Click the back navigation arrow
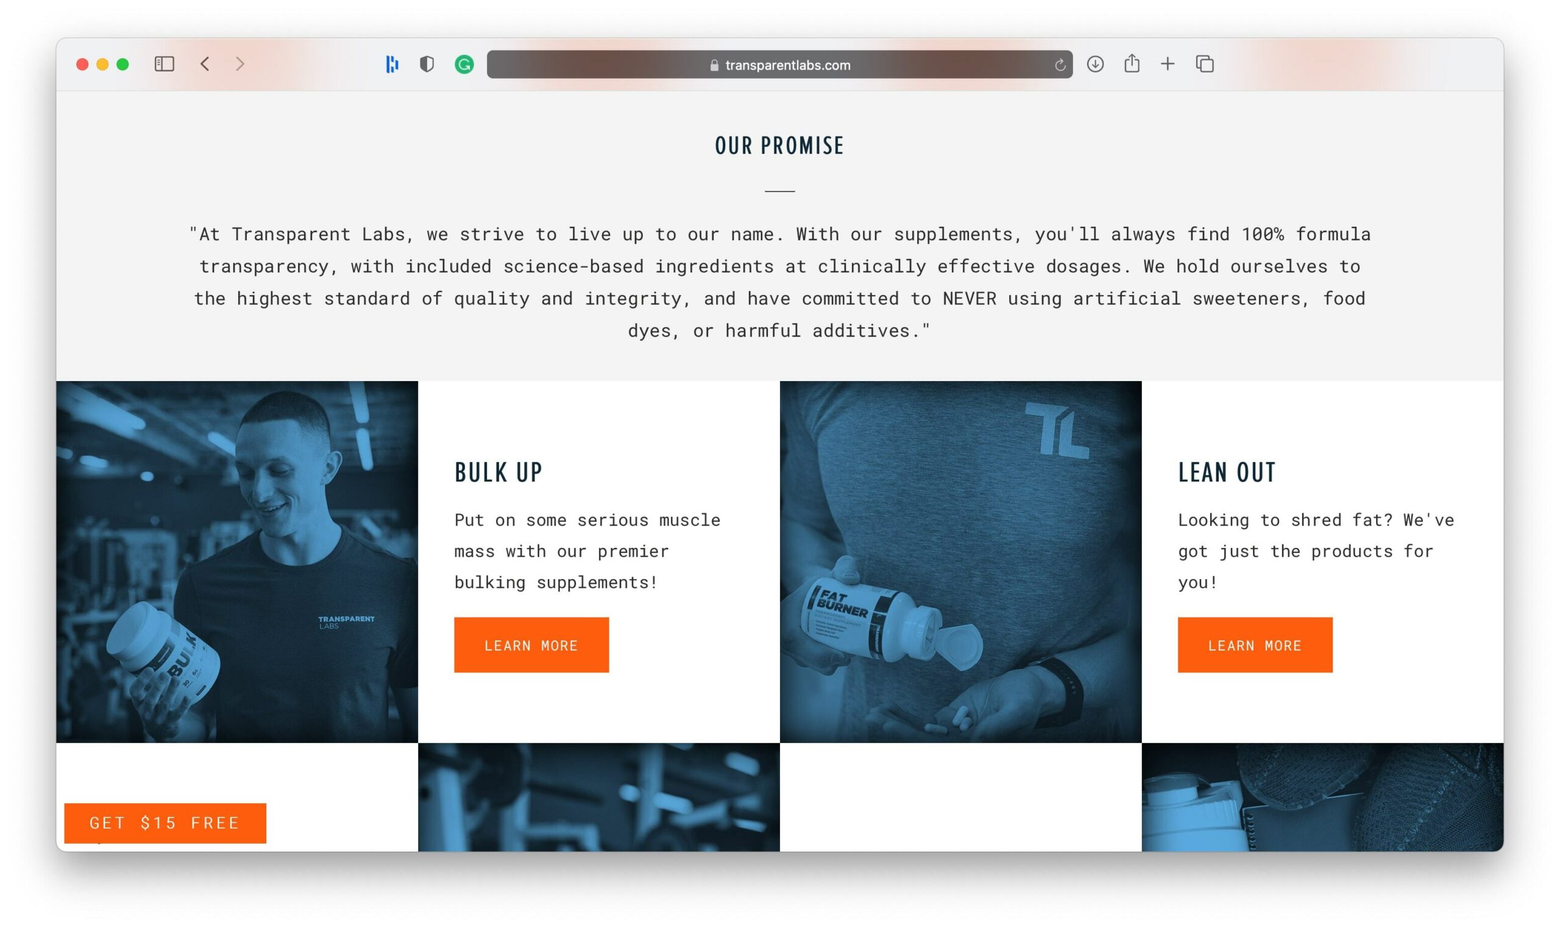This screenshot has width=1560, height=926. point(205,64)
